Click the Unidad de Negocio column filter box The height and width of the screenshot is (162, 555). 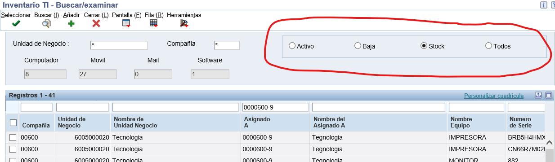pyautogui.click(x=82, y=108)
